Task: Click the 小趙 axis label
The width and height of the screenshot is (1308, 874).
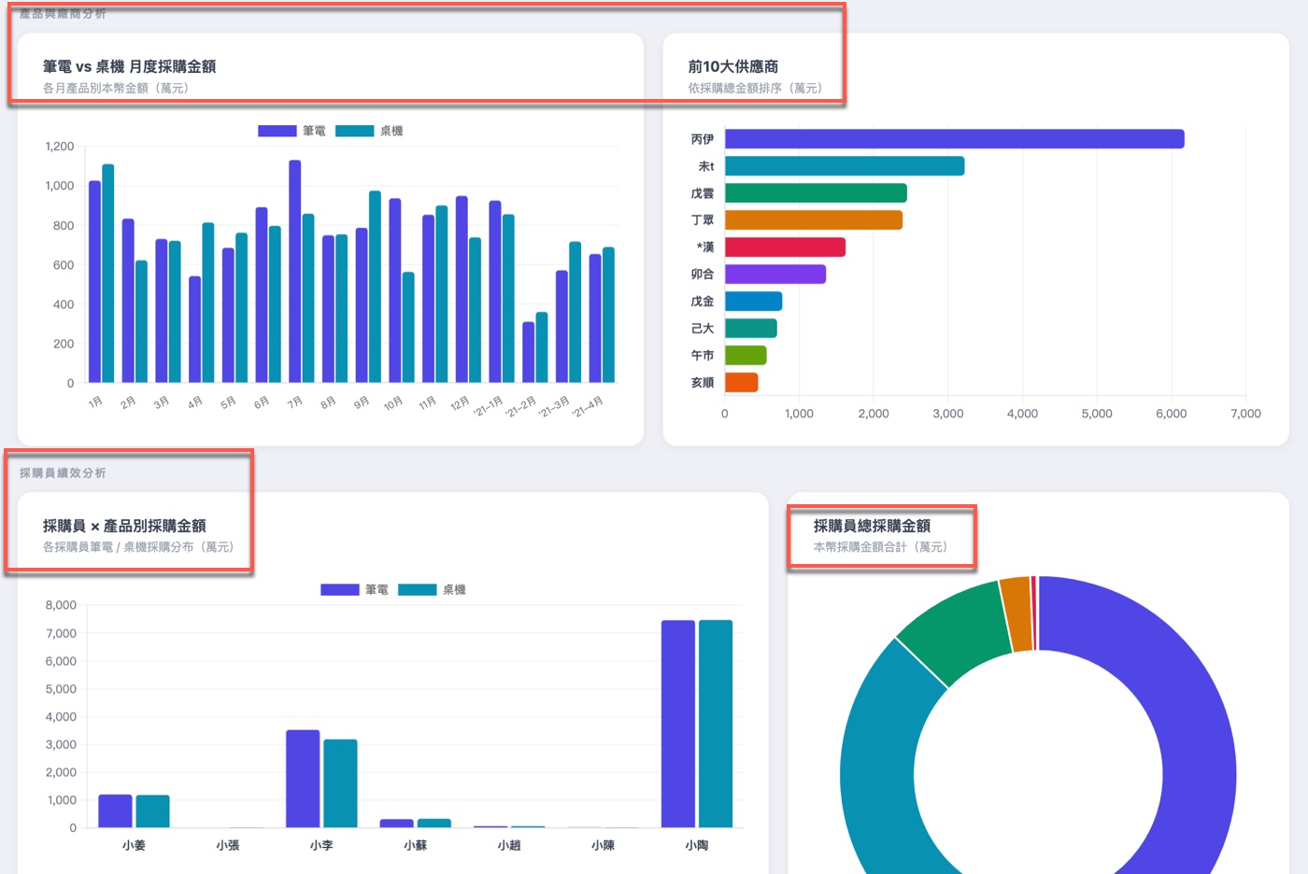Action: (x=509, y=845)
